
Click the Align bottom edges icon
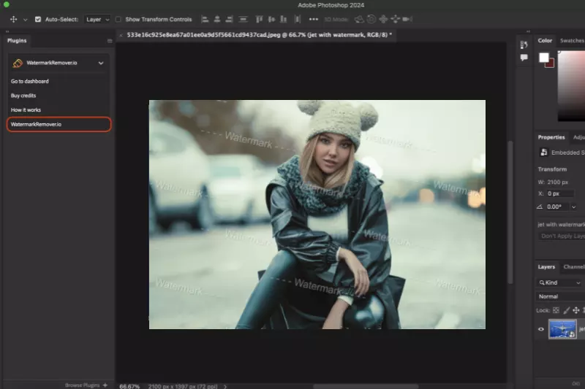(x=284, y=20)
